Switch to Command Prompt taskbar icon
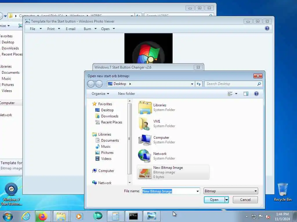The width and height of the screenshot is (297, 222). [x=133, y=216]
